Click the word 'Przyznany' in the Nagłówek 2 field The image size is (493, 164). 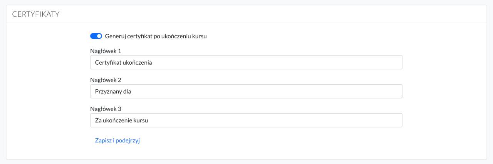[x=108, y=92]
